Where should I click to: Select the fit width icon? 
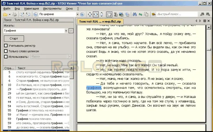point(96,14)
